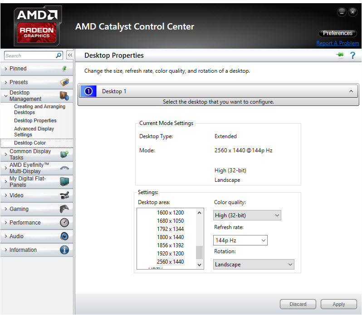
Task: Select 2560 x 1440 desktop area
Action: point(171,262)
